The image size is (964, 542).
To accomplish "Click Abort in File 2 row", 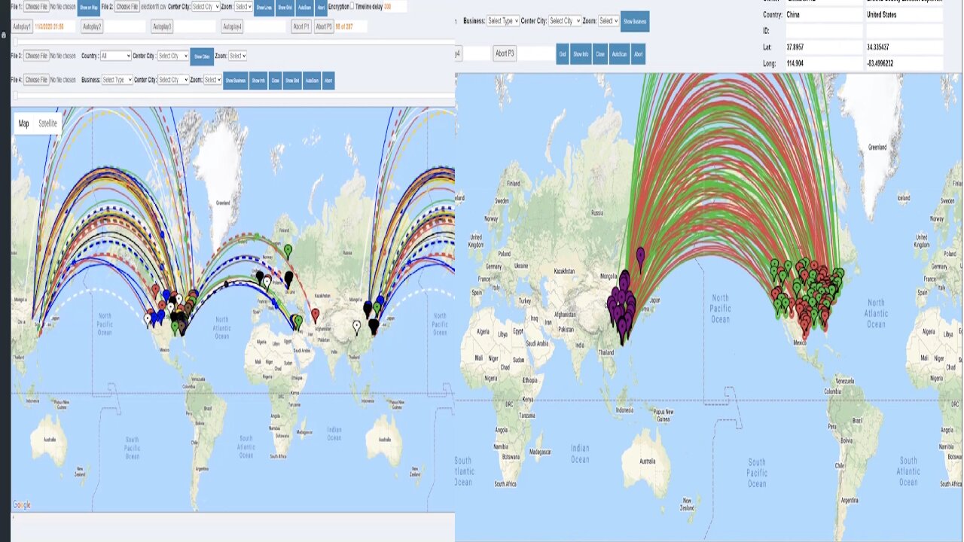I will click(x=322, y=8).
